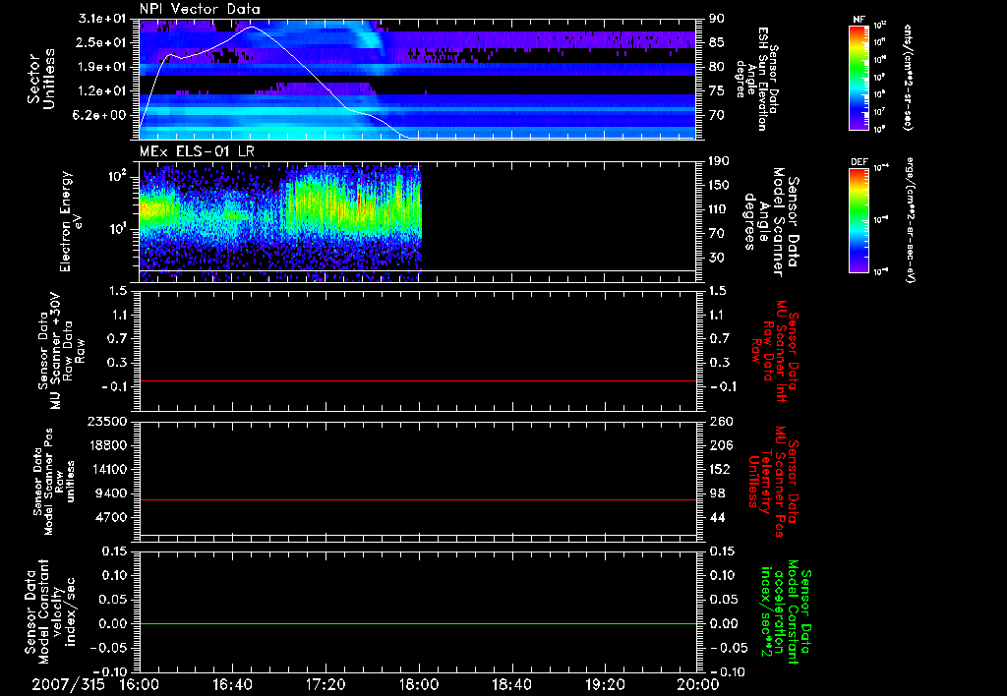Viewport: 1007px width, 696px height.
Task: Click the 'NF' color bar heading
Action: pos(859,20)
